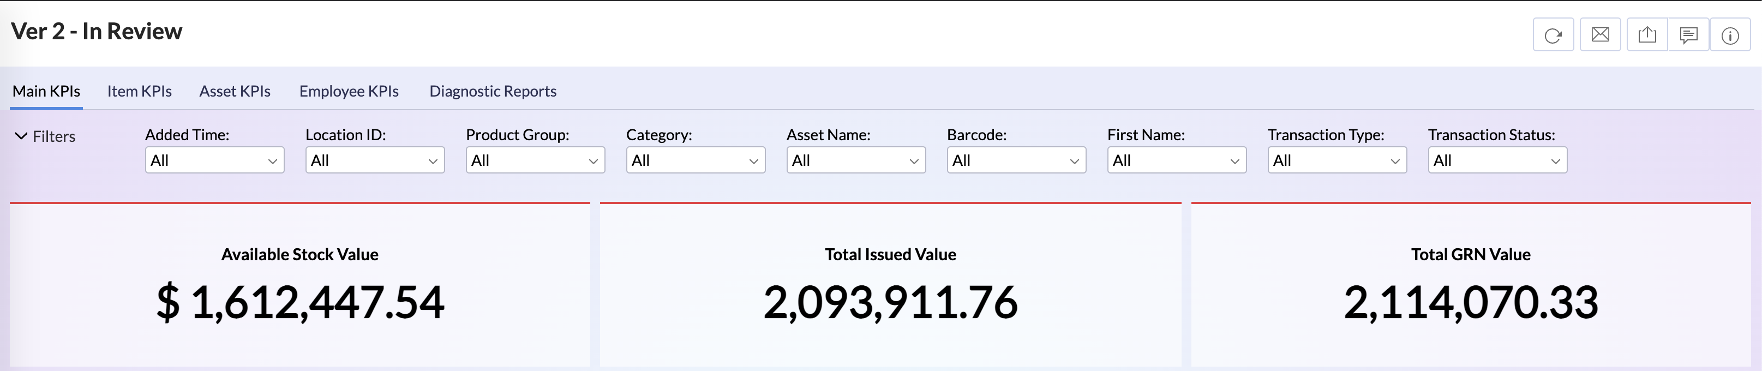Click the email envelope icon
1762x371 pixels.
click(1600, 35)
